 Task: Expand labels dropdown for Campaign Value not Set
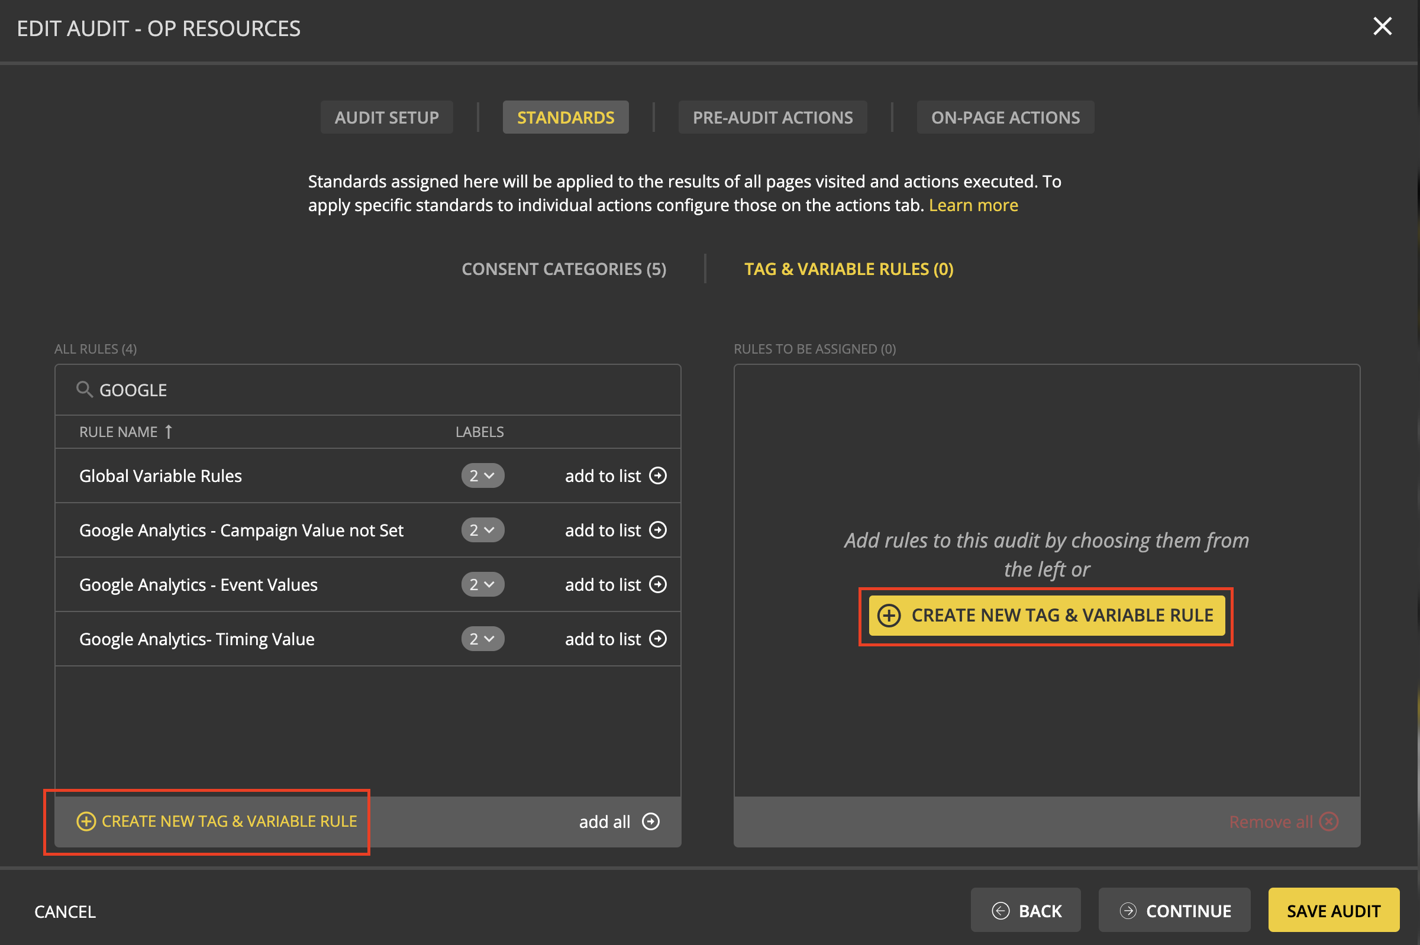[x=482, y=530]
